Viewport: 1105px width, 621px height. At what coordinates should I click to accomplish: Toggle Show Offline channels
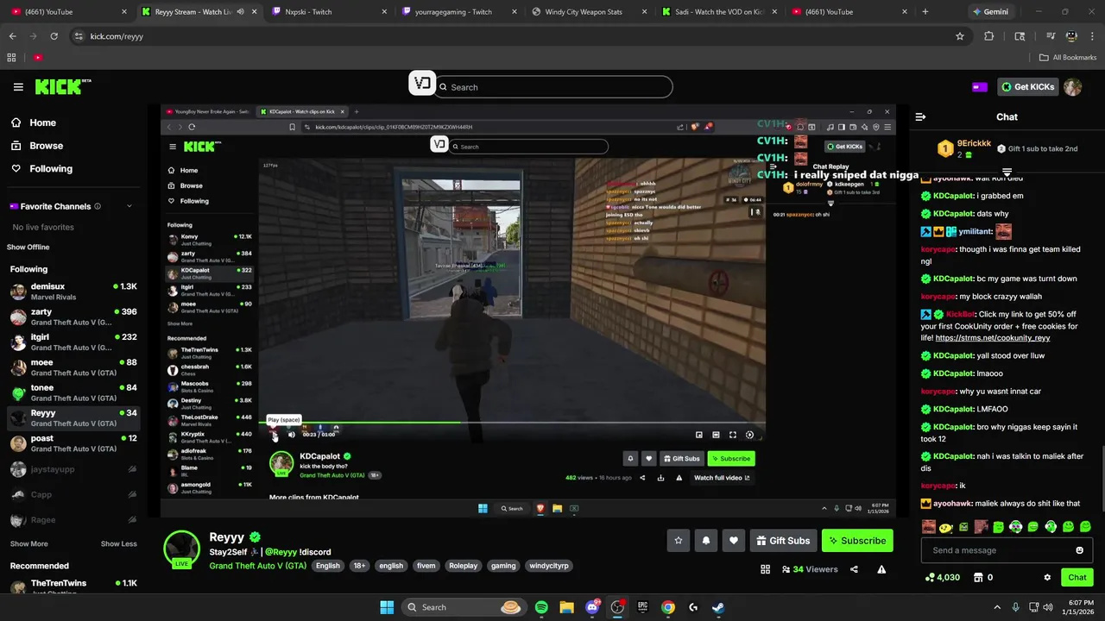(28, 247)
